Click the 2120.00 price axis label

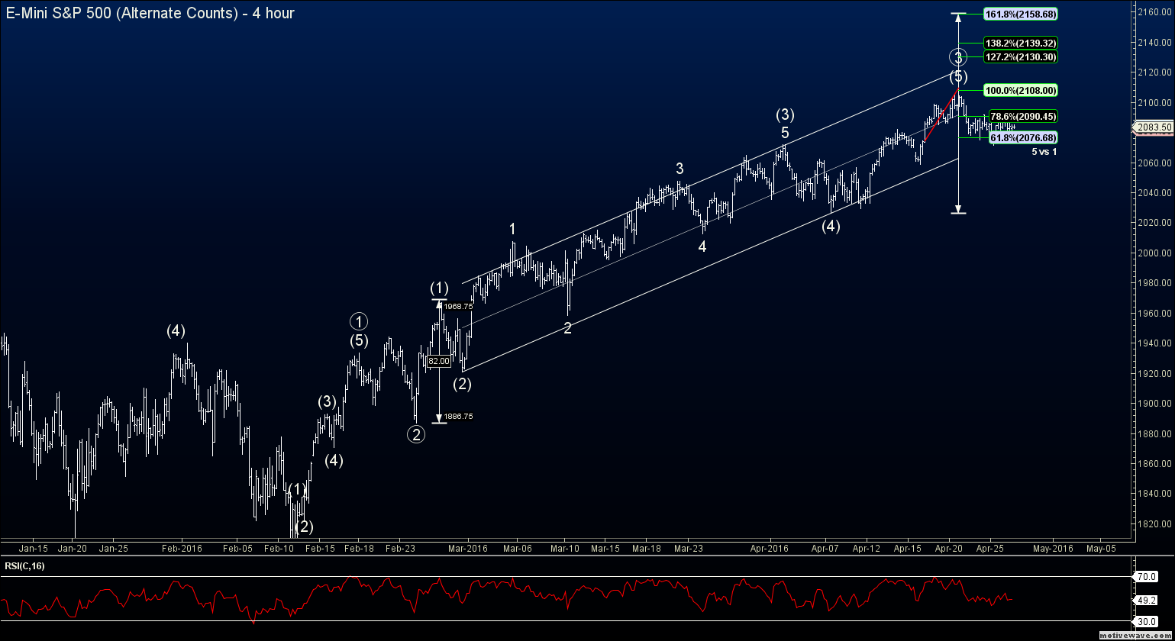pyautogui.click(x=1154, y=72)
